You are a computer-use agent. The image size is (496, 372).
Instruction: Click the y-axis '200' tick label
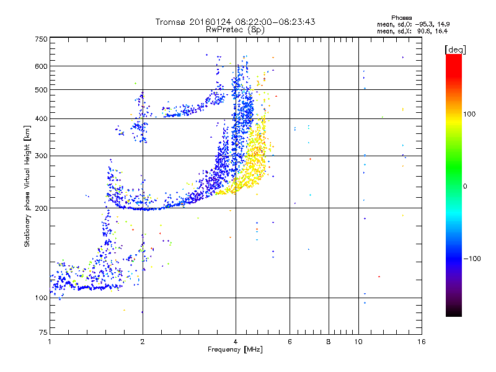[42, 208]
